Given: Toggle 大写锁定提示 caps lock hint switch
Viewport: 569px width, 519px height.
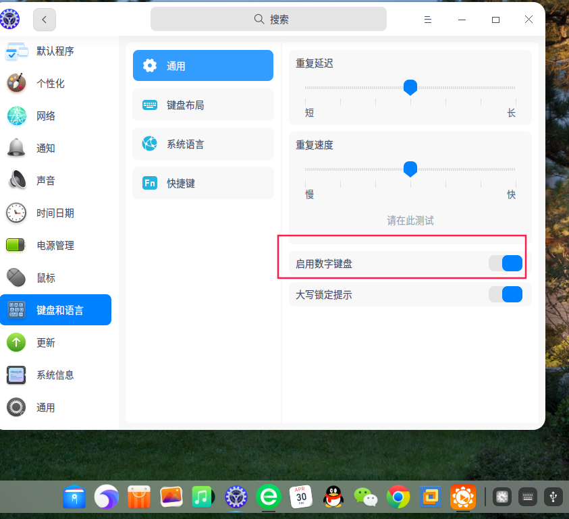Looking at the screenshot, I should pos(506,294).
